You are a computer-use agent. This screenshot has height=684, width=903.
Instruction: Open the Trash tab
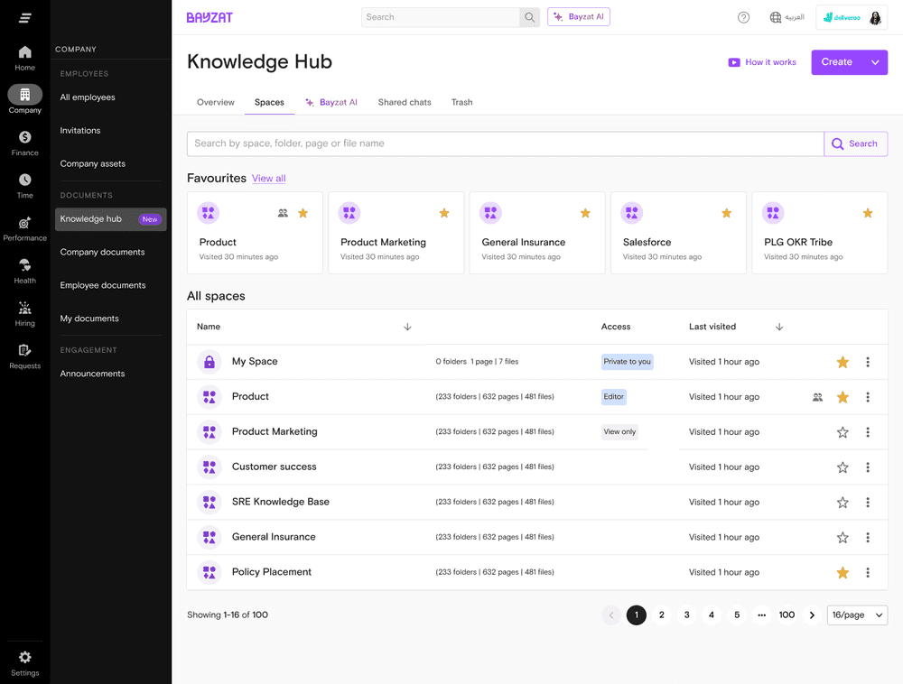point(461,102)
